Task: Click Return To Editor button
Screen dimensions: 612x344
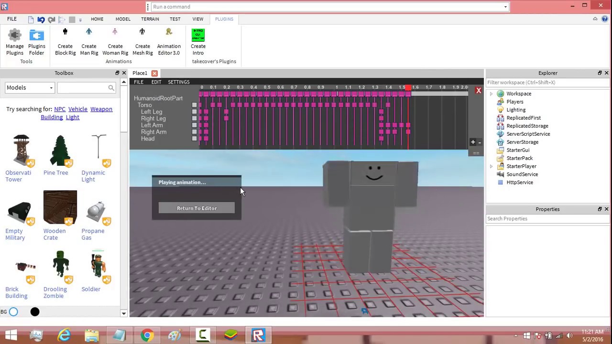Action: [x=197, y=208]
